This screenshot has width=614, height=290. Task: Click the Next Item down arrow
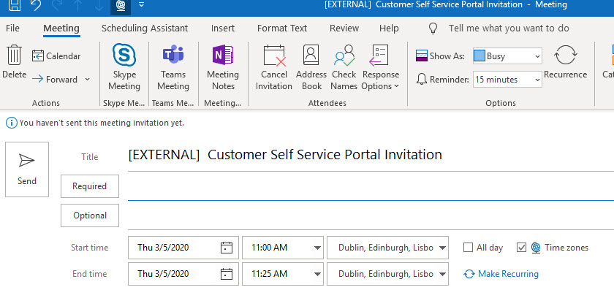point(99,4)
